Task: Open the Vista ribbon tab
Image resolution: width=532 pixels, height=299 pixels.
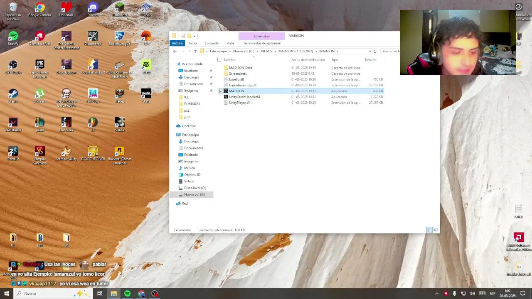Action: coord(230,43)
